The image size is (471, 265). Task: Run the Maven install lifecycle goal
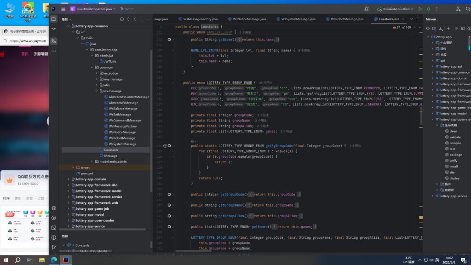[x=452, y=167]
